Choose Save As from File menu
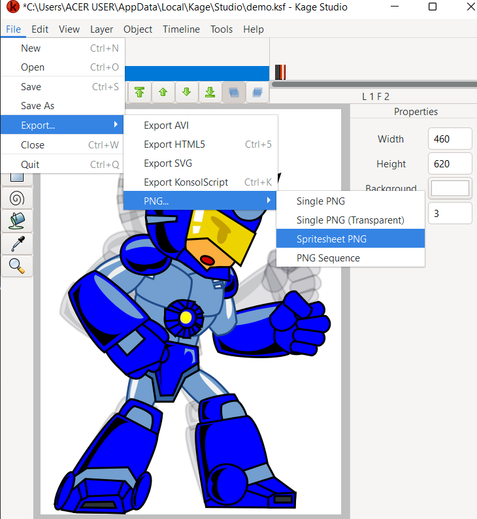This screenshot has height=519, width=477. click(63, 106)
